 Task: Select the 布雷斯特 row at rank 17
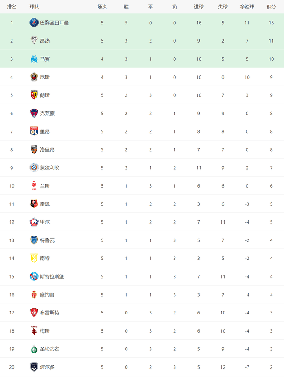click(142, 313)
